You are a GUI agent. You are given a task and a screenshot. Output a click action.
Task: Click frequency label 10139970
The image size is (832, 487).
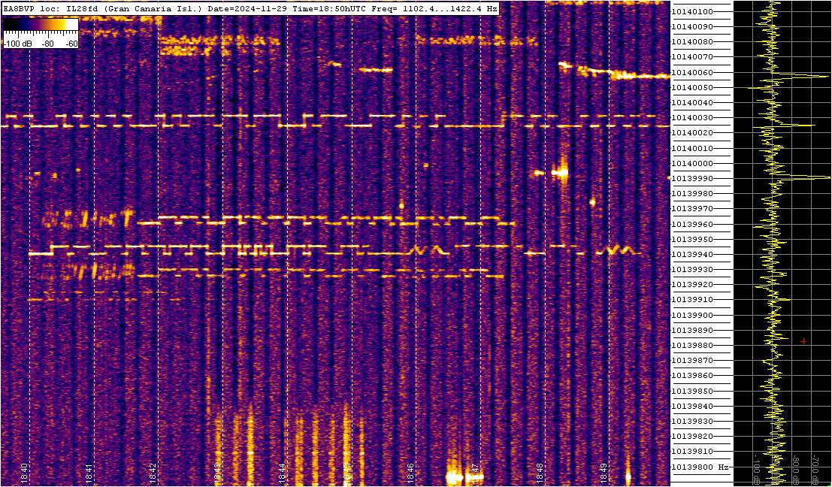point(692,209)
